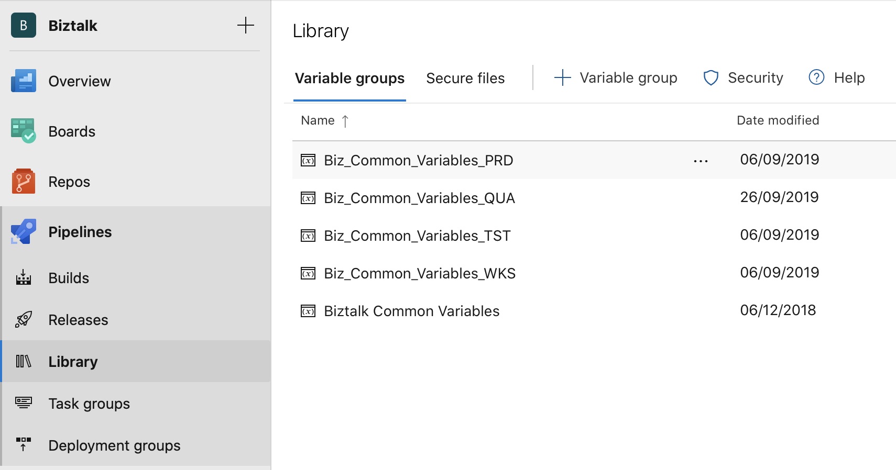The image size is (896, 470).
Task: Select the Builds icon in the sidebar
Action: pos(23,277)
